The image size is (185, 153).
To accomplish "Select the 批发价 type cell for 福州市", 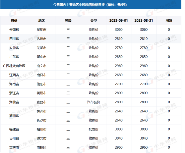I will point(94,129).
